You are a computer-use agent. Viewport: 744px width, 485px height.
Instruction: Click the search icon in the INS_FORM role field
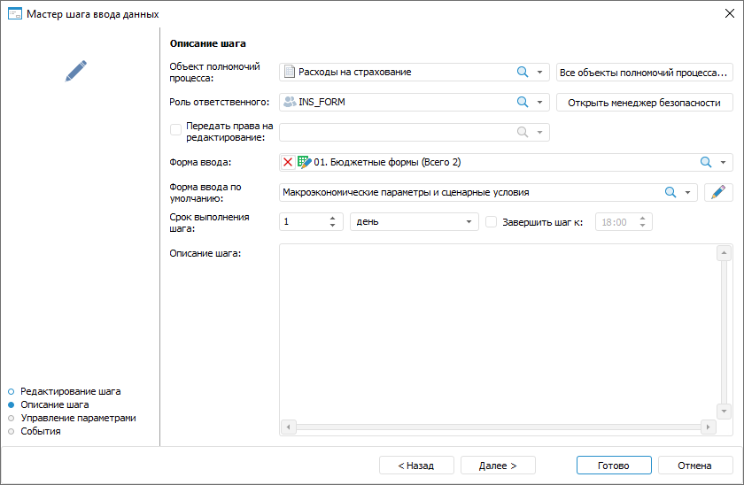tap(523, 102)
